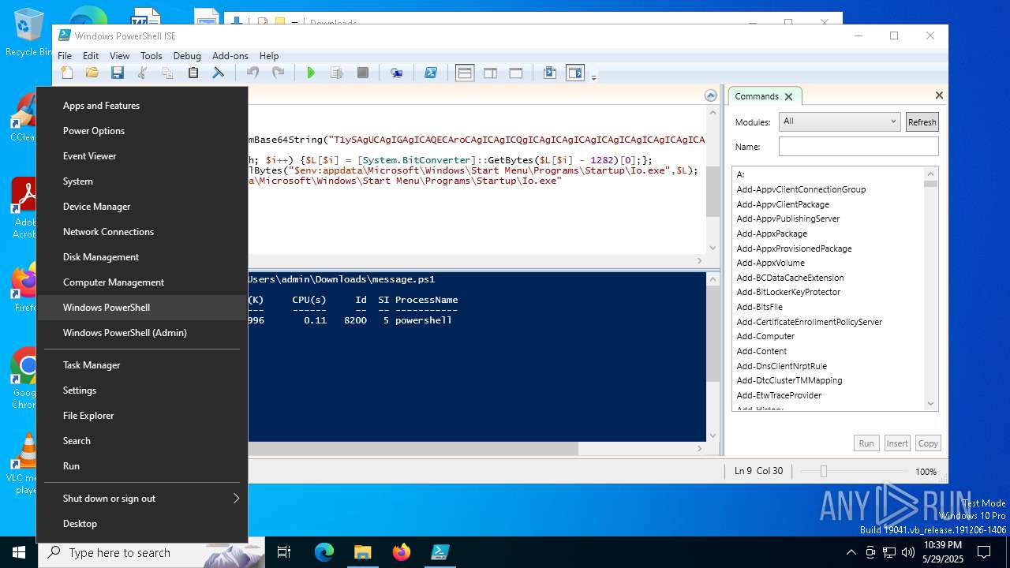The width and height of the screenshot is (1010, 568).
Task: Open the Add-ons menu
Action: [230, 55]
